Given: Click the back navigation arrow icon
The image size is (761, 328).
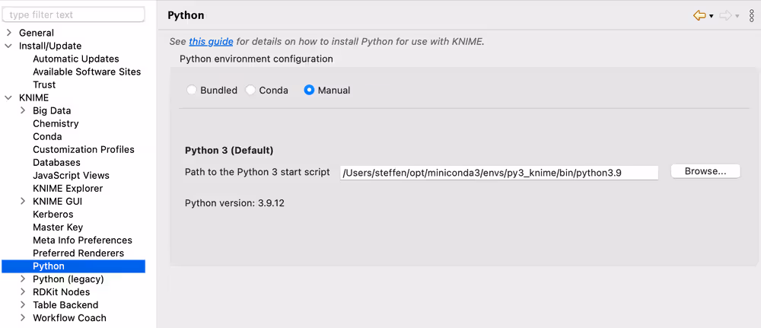Looking at the screenshot, I should [x=699, y=15].
